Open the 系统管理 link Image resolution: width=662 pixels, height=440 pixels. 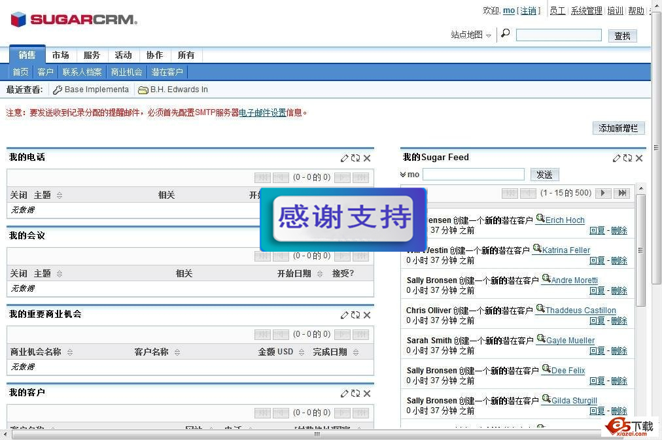click(x=586, y=10)
